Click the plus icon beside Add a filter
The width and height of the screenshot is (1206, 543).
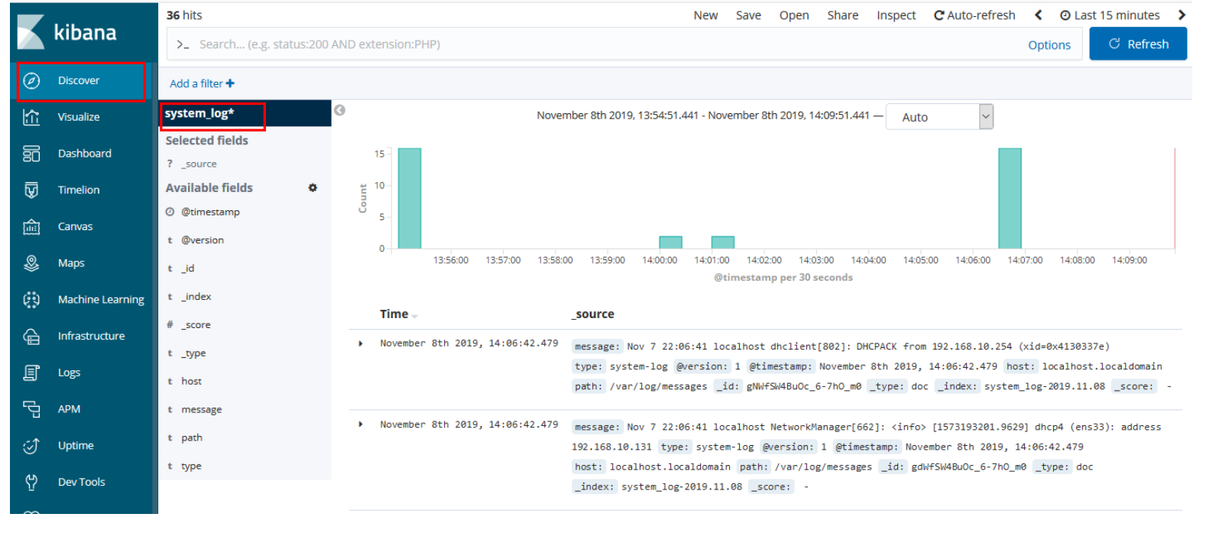point(230,83)
